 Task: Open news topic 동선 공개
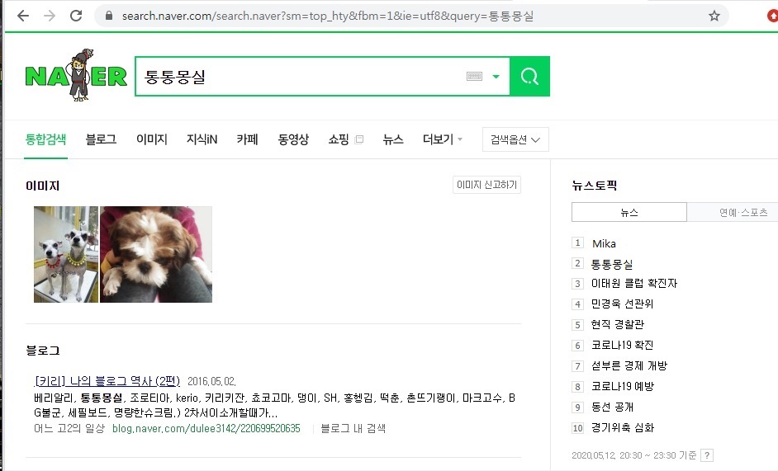click(612, 407)
